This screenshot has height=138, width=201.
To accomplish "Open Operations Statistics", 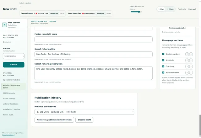I will point(11,80).
